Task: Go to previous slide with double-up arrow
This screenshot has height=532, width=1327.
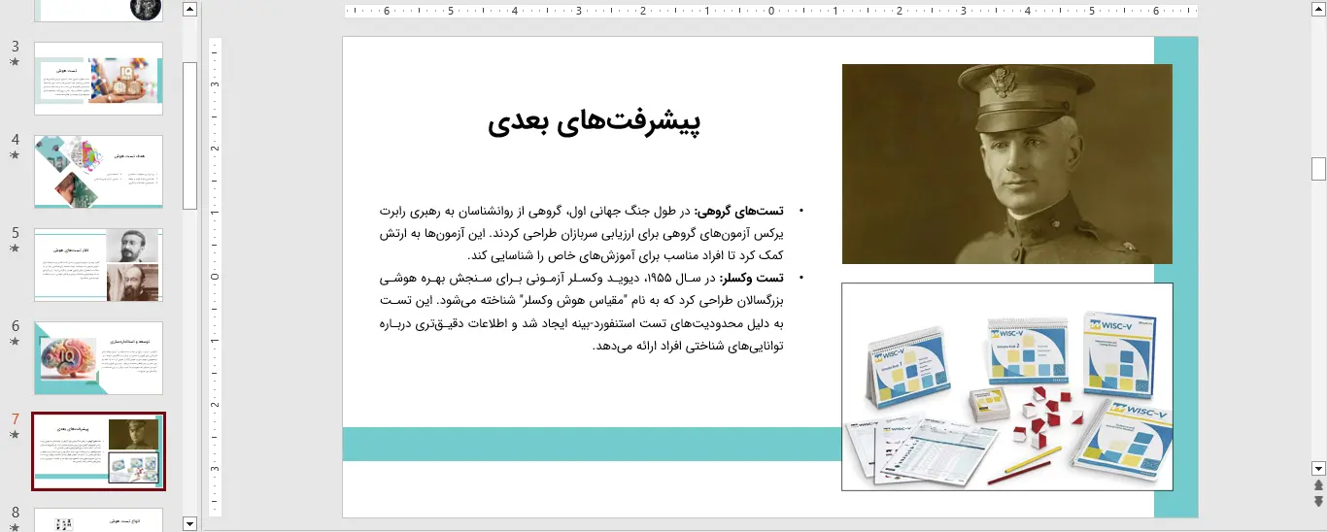Action: click(x=1318, y=484)
